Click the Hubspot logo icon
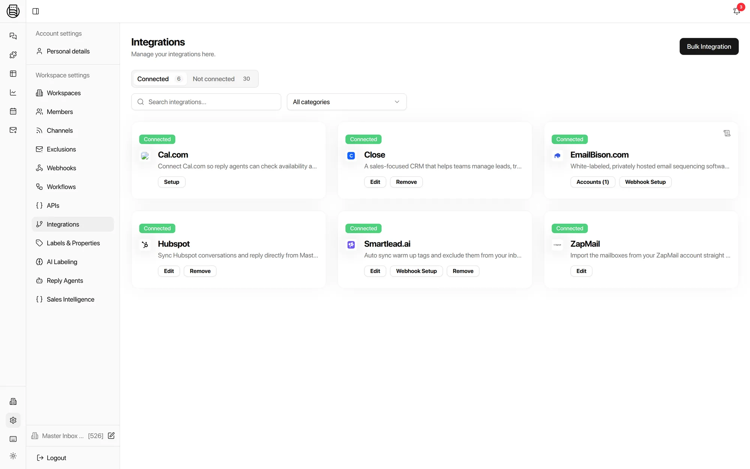The height and width of the screenshot is (469, 750). (145, 245)
